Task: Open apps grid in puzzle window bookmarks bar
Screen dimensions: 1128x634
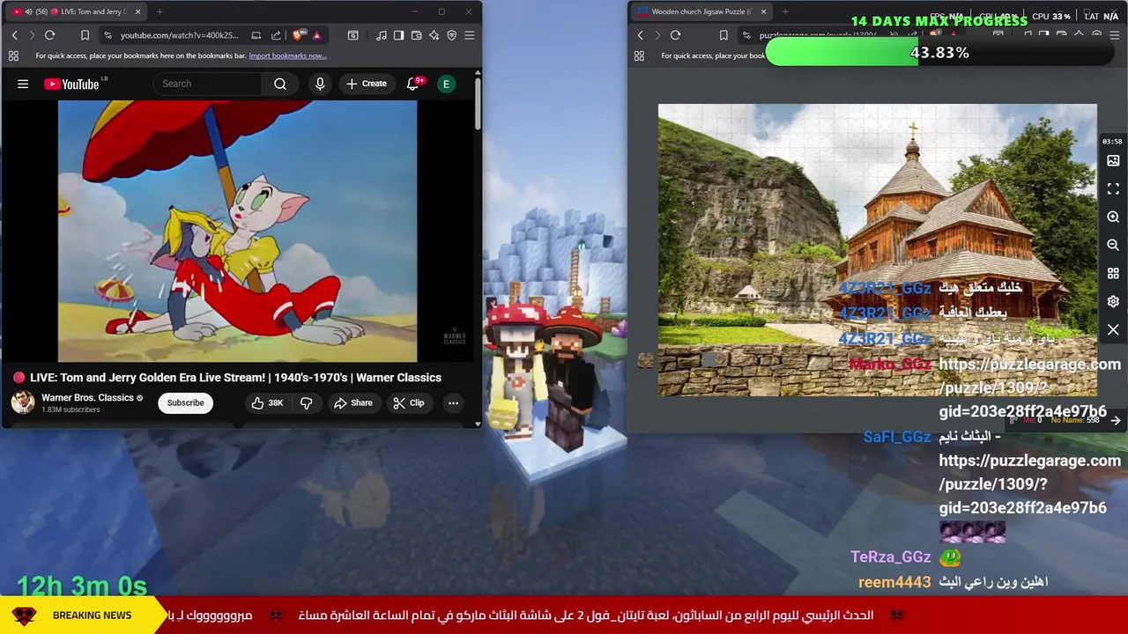Action: (x=639, y=55)
